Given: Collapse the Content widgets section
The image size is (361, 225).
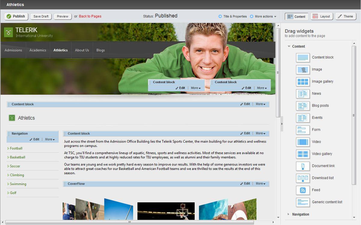Looking at the screenshot, I should [289, 46].
